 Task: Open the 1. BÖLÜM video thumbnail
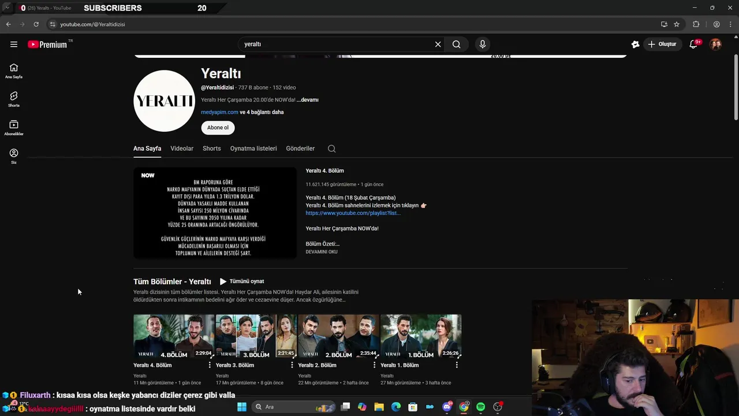click(421, 336)
